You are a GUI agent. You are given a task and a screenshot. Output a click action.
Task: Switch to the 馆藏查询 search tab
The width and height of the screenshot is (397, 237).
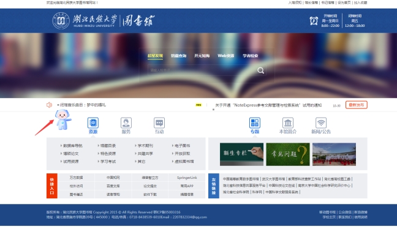(178, 56)
